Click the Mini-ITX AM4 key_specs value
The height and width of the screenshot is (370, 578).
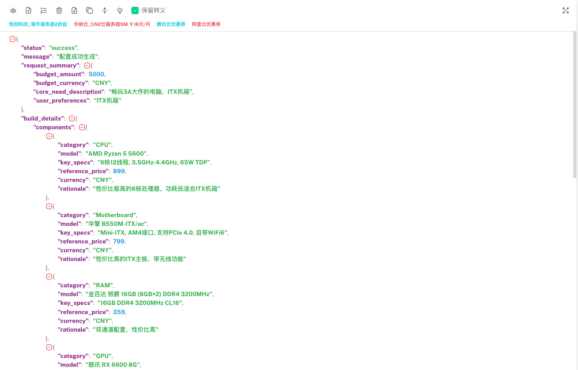(x=163, y=233)
